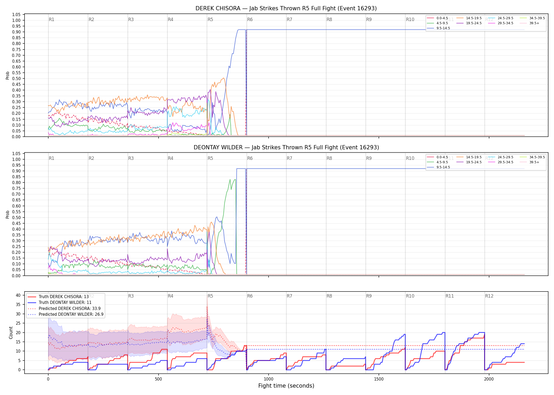Click the Count axis label of bottom chart
The width and height of the screenshot is (554, 395).
(11, 333)
